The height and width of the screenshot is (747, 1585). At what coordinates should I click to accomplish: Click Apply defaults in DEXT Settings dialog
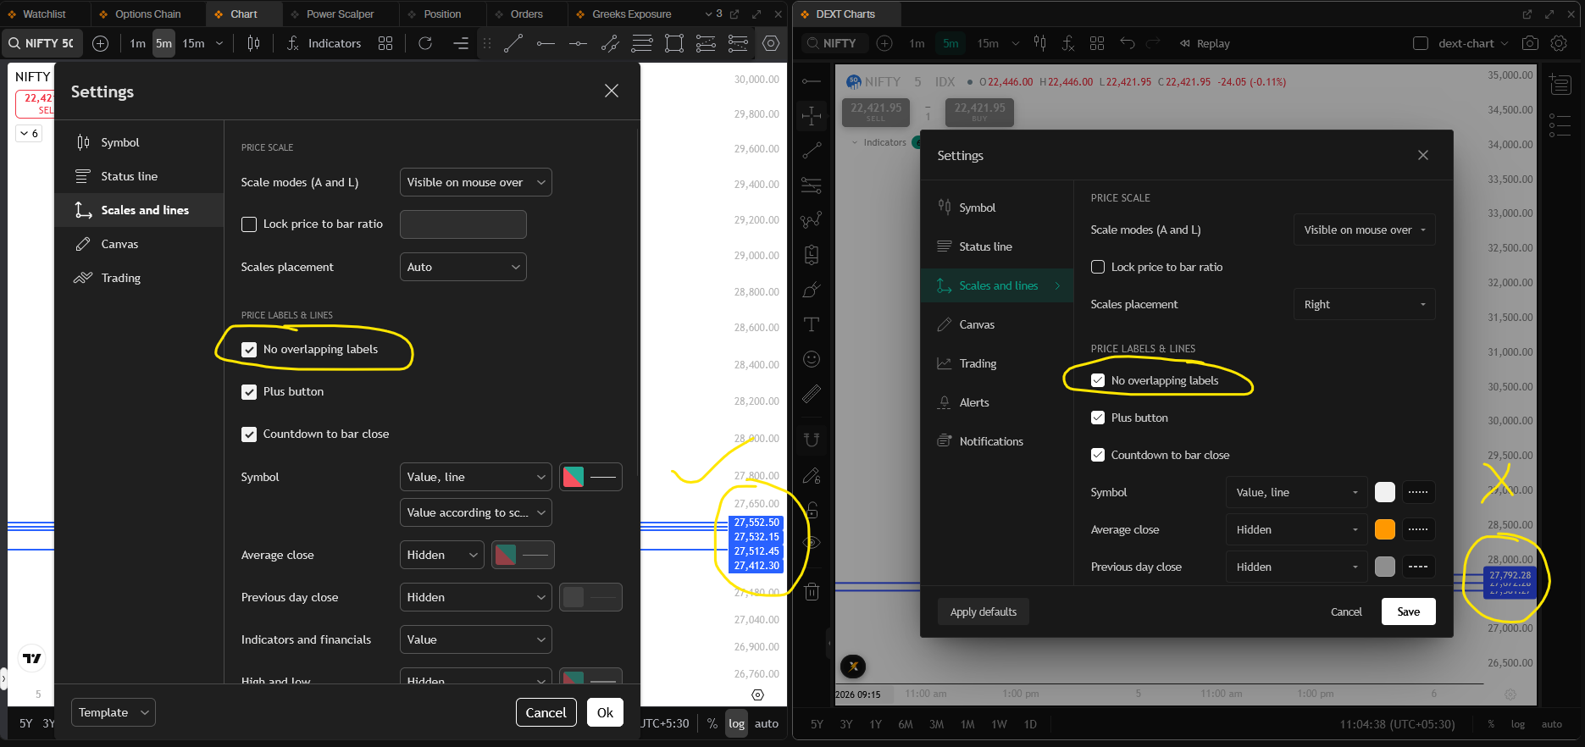tap(984, 611)
